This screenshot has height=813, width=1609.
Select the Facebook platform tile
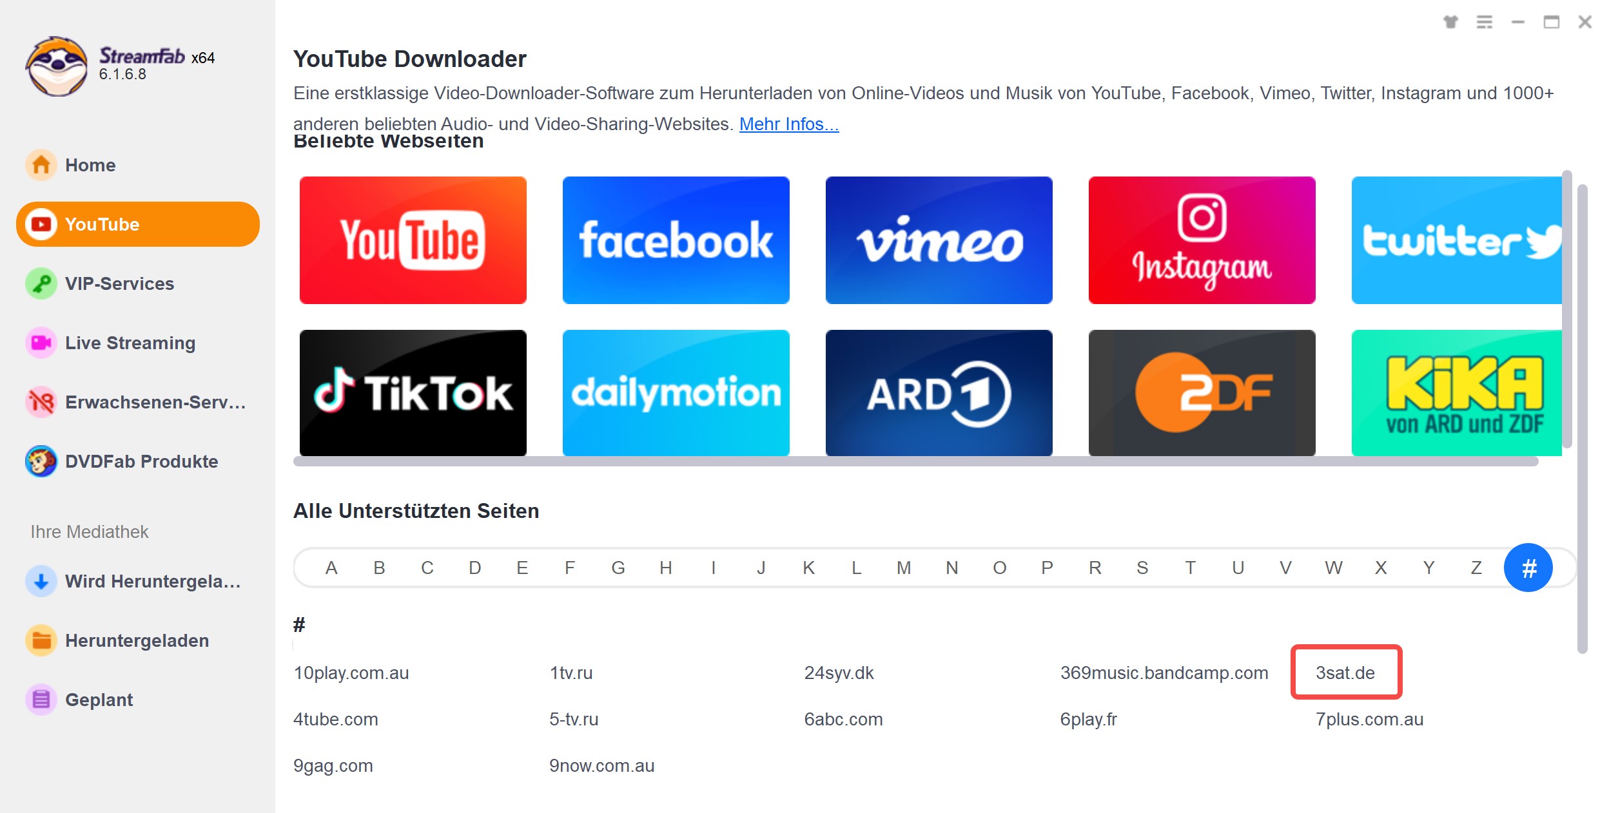676,240
